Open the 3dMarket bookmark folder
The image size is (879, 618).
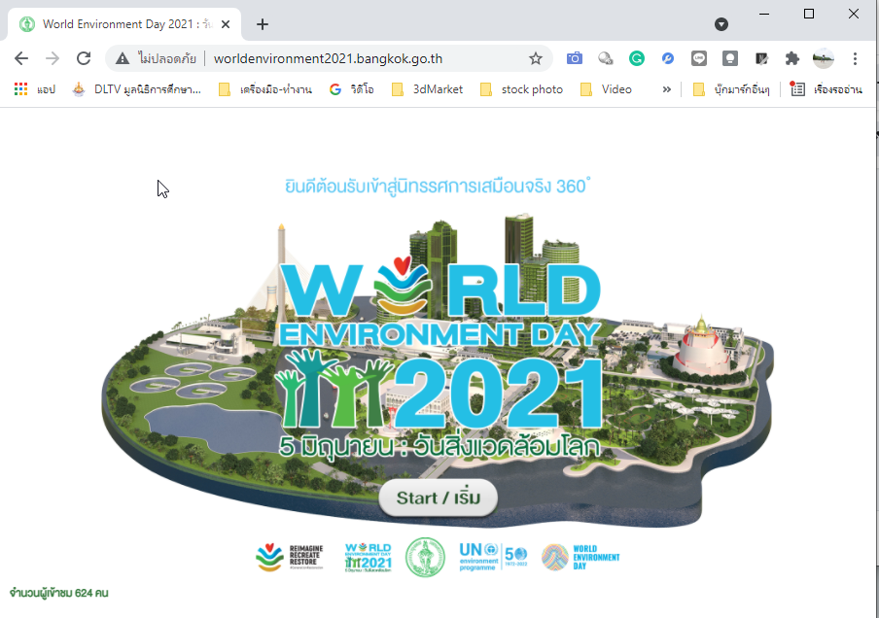point(428,89)
